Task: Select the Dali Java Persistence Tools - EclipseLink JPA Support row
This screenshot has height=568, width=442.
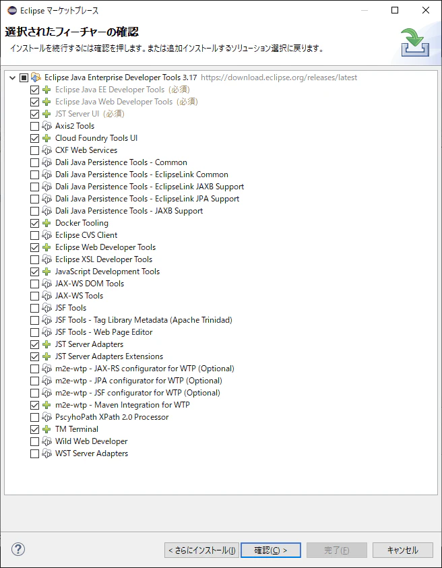Action: pos(147,199)
